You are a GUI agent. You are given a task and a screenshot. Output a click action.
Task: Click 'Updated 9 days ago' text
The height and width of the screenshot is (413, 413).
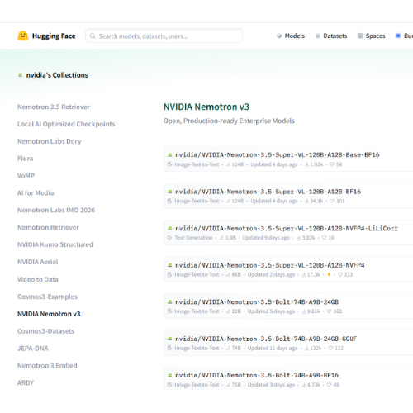pos(266,238)
